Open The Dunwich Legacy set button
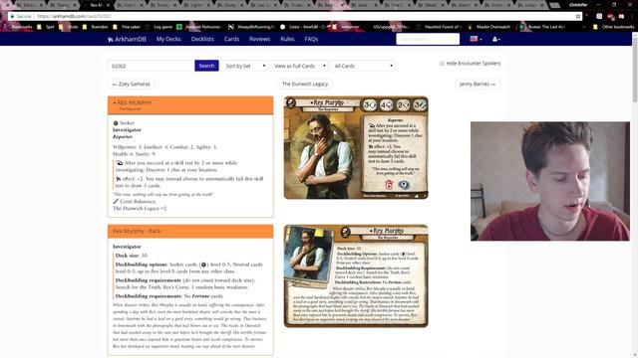Viewport: 638px width, 358px height. pyautogui.click(x=305, y=84)
